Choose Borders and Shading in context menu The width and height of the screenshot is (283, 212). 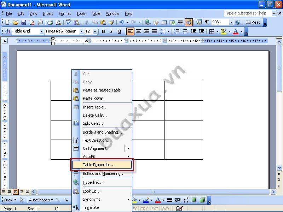(102, 132)
